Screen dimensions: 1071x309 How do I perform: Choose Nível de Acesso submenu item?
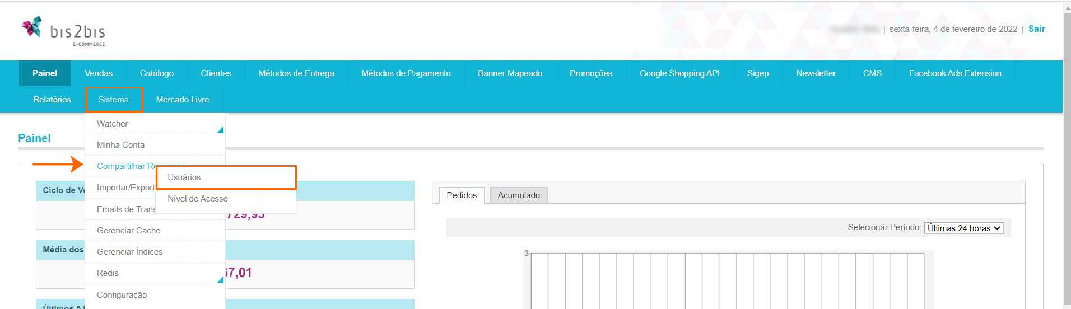[x=197, y=199]
